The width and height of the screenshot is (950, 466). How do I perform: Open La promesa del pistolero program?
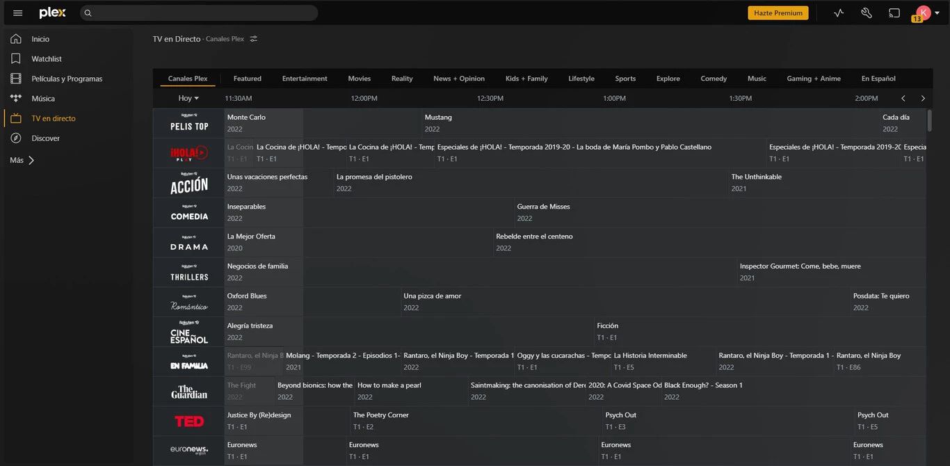click(531, 183)
